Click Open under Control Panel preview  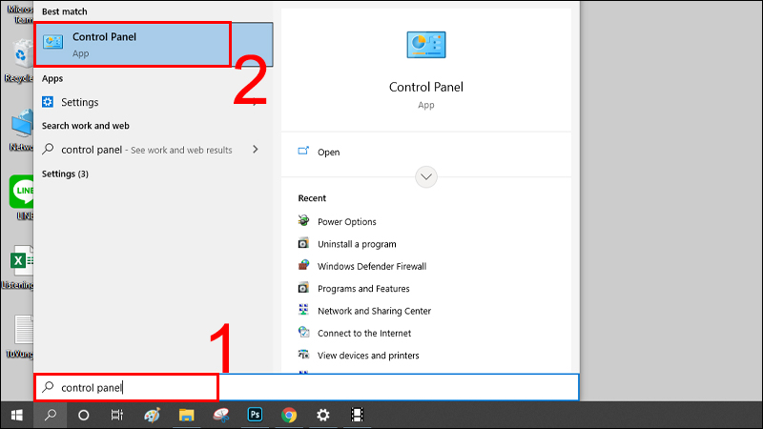328,152
